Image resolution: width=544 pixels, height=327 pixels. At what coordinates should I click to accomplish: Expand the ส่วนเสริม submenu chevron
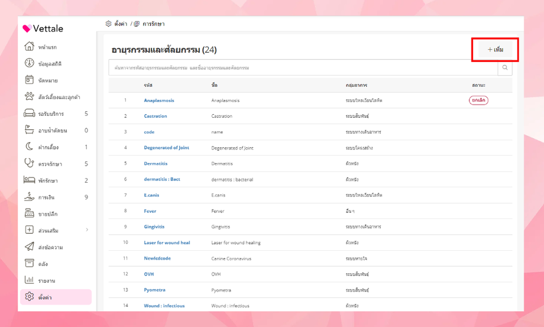pos(87,230)
